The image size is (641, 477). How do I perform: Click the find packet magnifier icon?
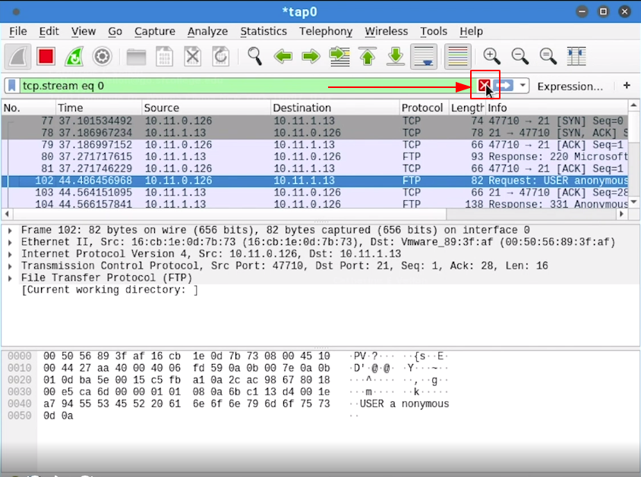[254, 56]
